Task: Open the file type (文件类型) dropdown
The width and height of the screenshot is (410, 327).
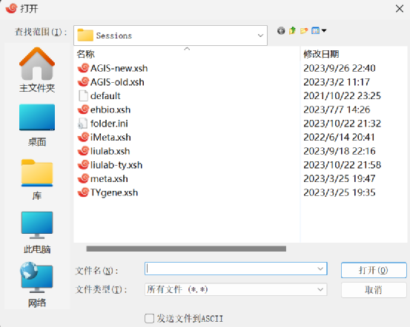Action: pyautogui.click(x=320, y=289)
